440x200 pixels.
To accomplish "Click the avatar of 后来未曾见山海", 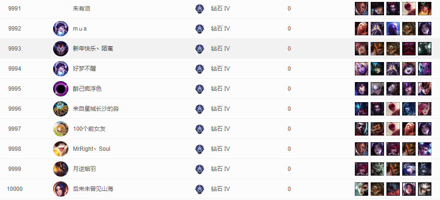I will 61,189.
